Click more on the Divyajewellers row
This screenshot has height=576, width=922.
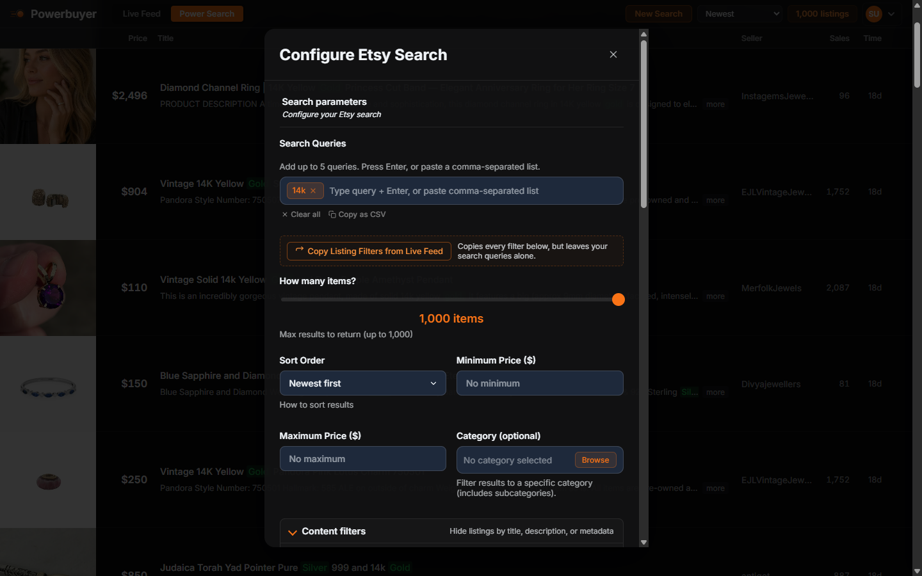[x=715, y=392]
